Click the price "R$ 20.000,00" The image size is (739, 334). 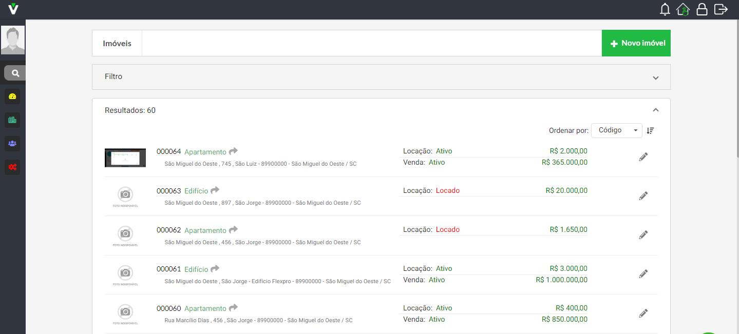(x=566, y=190)
